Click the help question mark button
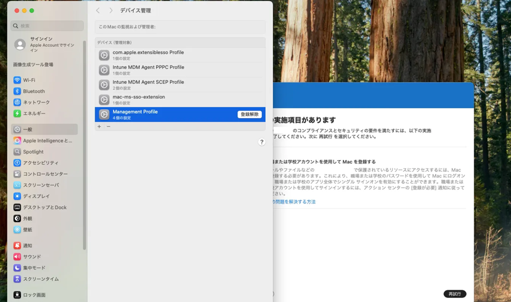This screenshot has width=511, height=302. tap(261, 142)
